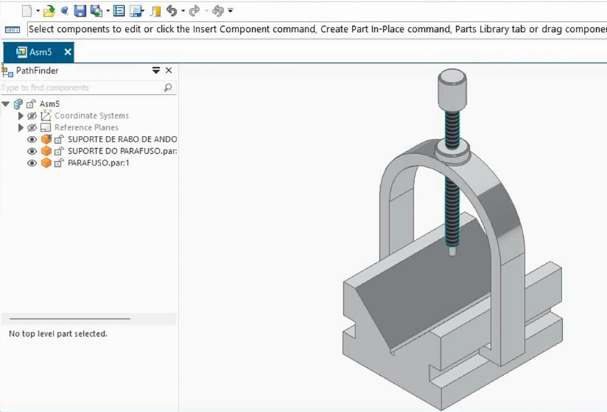Viewport: 607px width, 412px height.
Task: Hide the PARAFUSO.par:1 component via eye icon
Action: (32, 163)
